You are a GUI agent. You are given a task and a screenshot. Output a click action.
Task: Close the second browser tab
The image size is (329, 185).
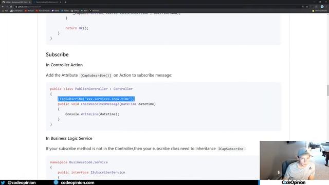pyautogui.click(x=61, y=2)
